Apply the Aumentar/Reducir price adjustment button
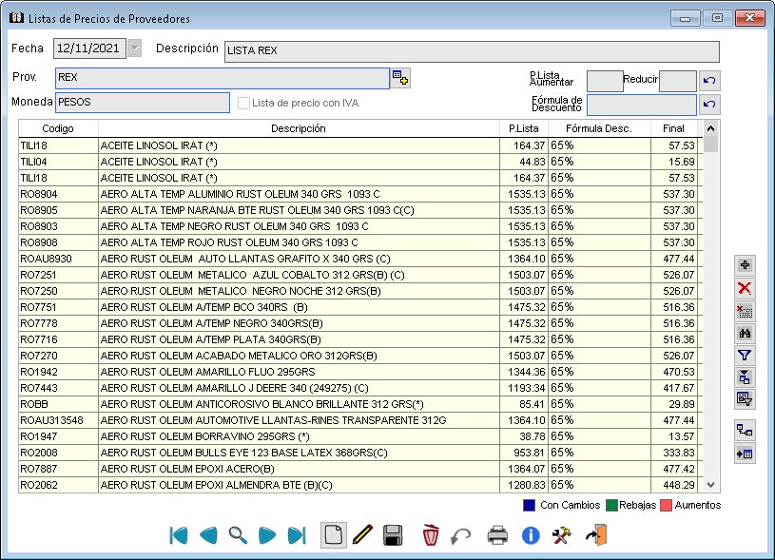Viewport: 775px width, 560px height. [709, 82]
